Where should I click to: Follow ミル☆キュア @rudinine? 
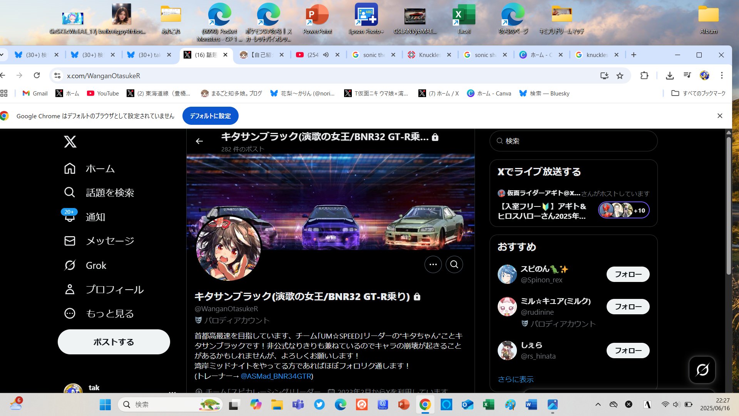(628, 307)
